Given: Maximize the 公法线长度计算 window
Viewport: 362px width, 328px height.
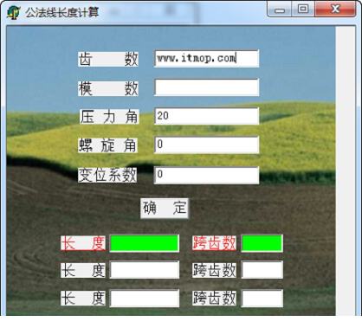Looking at the screenshot, I should click(303, 10).
